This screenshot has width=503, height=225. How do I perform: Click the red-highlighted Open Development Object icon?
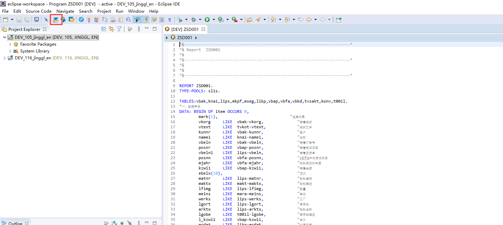[56, 20]
